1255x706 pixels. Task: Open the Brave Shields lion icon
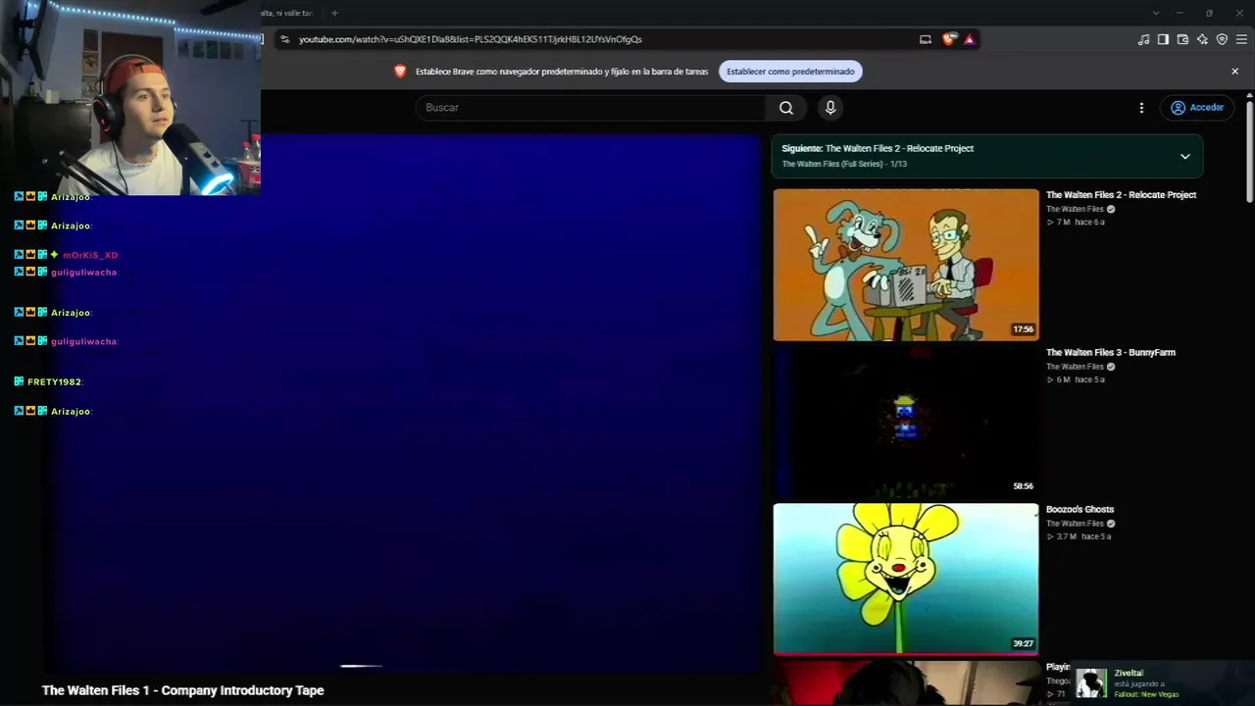click(x=948, y=39)
